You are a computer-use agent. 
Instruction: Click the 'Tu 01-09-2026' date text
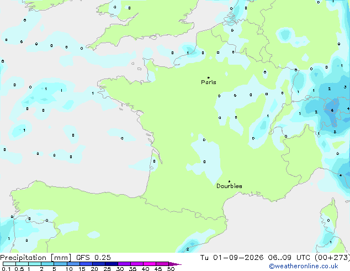point(232,258)
